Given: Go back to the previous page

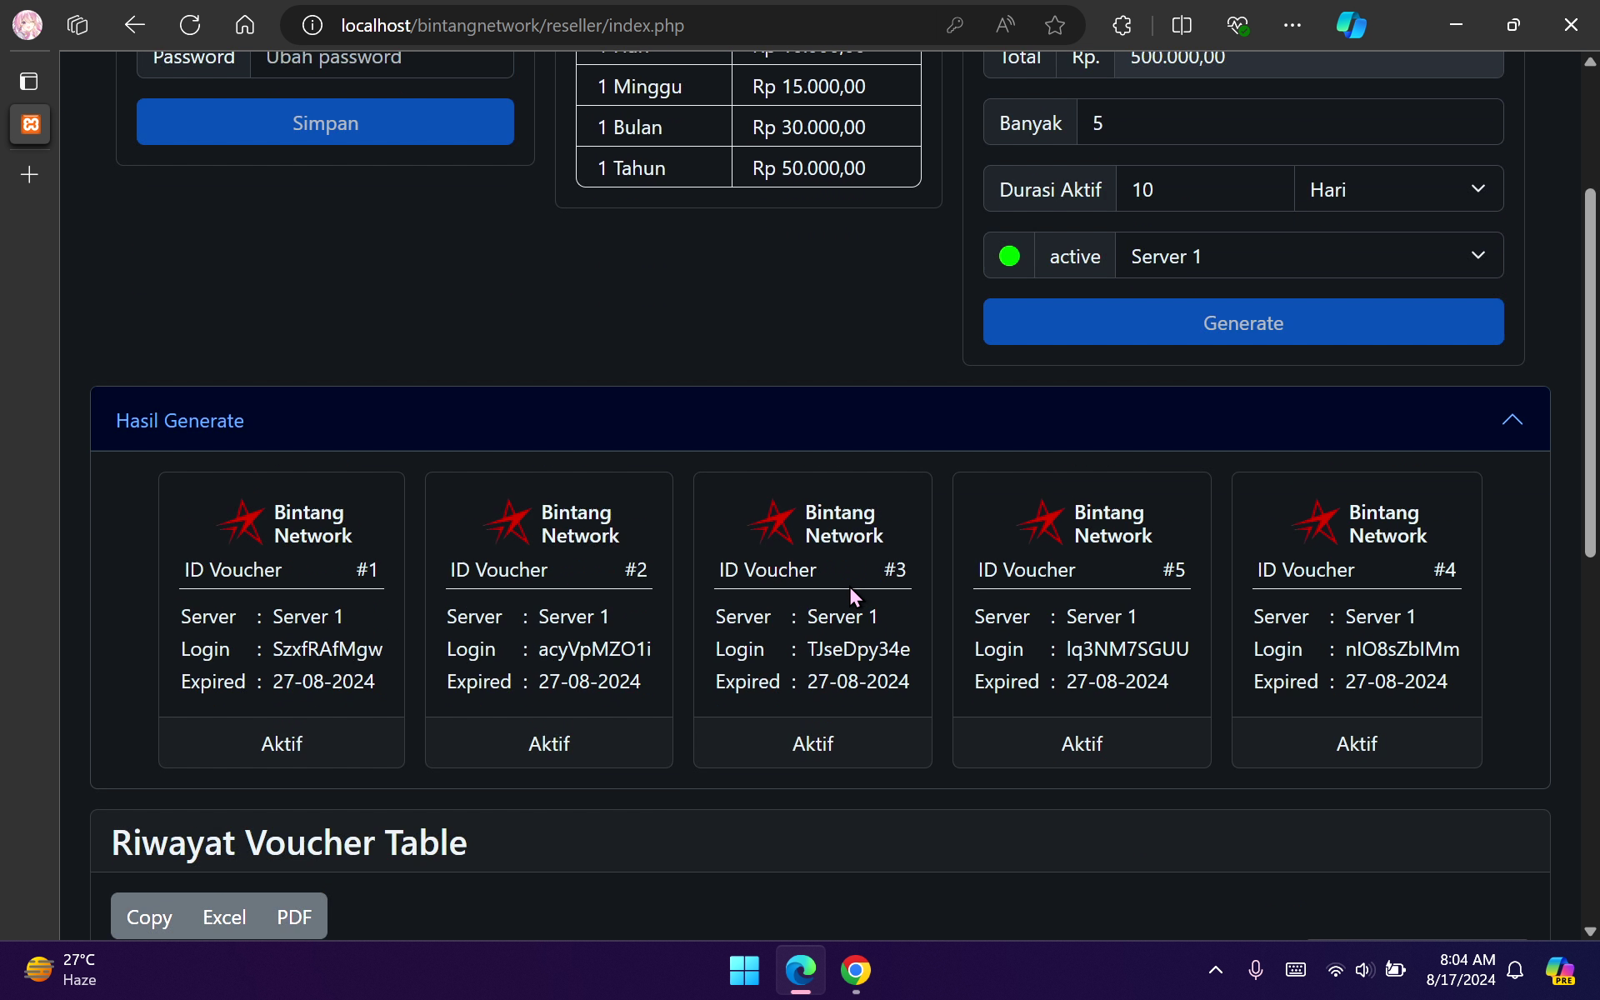Looking at the screenshot, I should [x=135, y=25].
